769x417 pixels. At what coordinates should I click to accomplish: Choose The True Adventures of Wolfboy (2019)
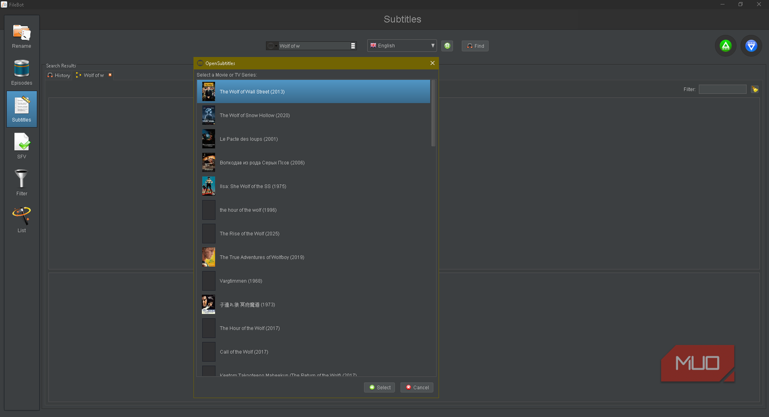tap(314, 257)
